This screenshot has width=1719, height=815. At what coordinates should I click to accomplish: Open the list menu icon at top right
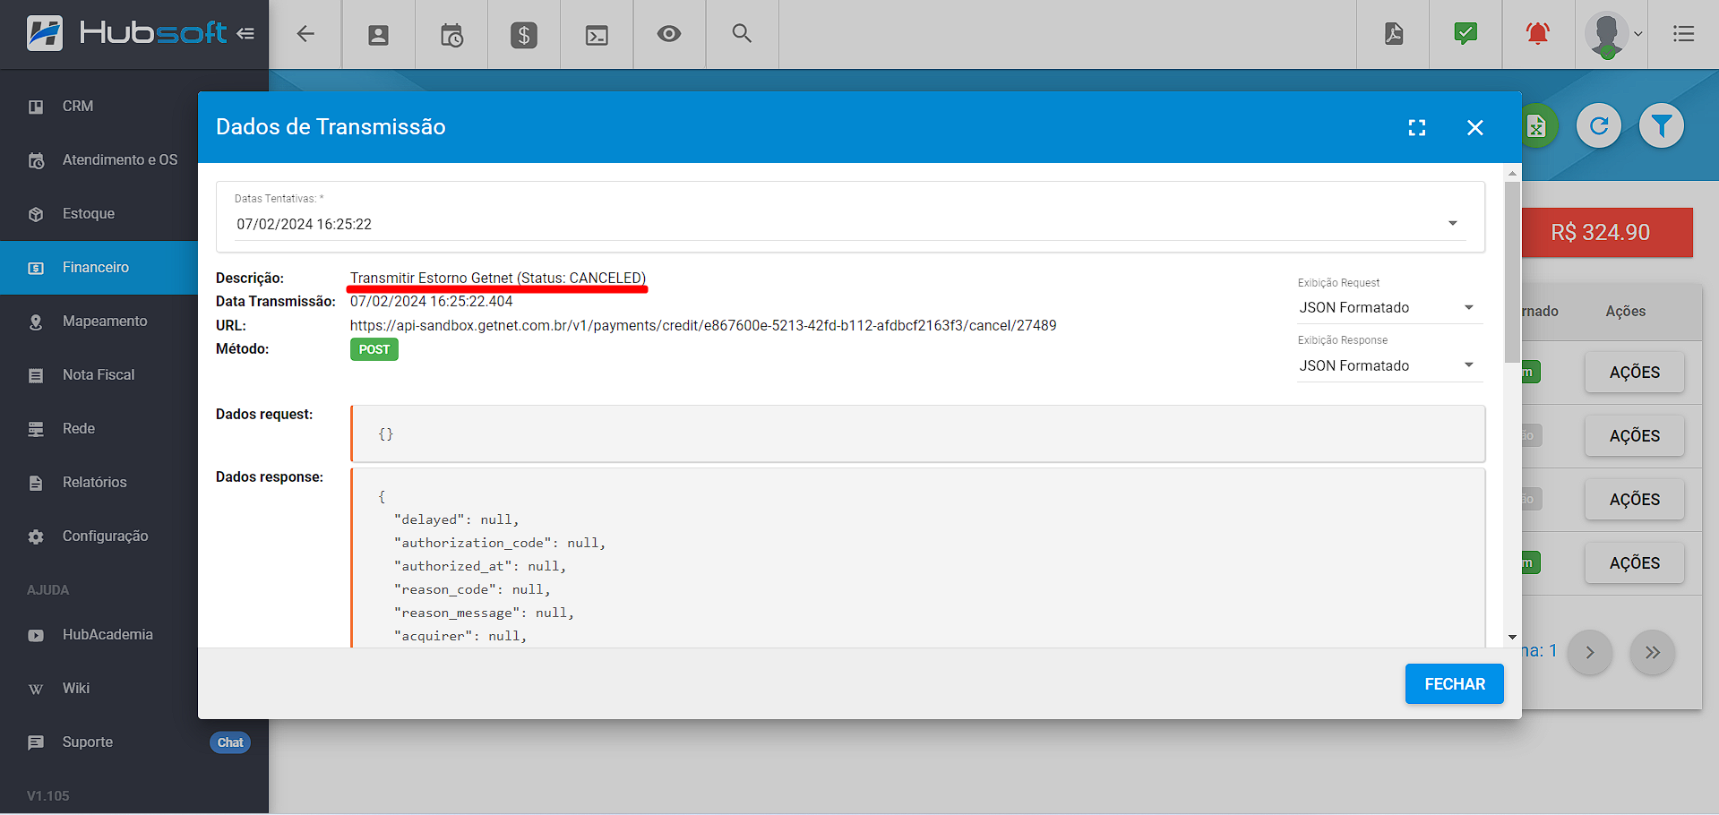pos(1683,34)
